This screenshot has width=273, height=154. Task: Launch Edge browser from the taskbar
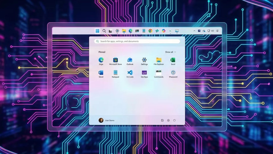(131, 31)
